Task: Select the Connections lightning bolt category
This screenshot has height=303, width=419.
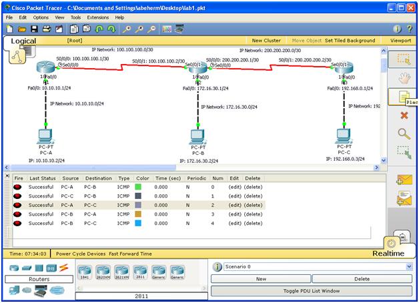Action: (x=64, y=268)
